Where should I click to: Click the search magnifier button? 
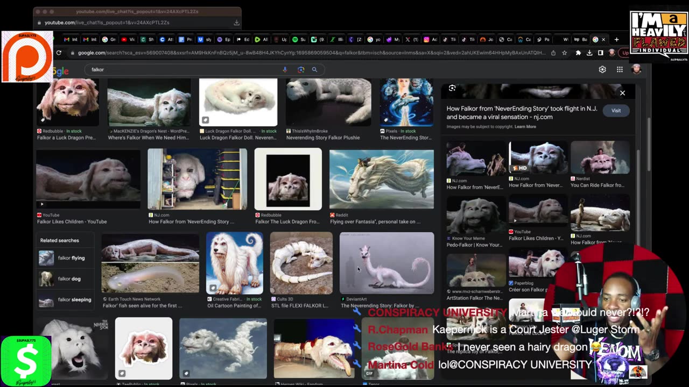tap(314, 69)
